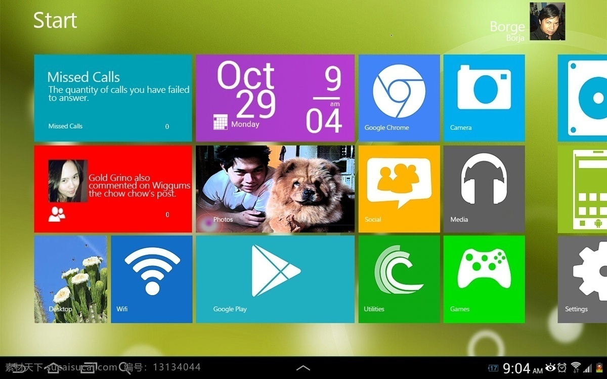Viewport: 607px width, 379px height.
Task: Open the Media headphones tile
Action: (x=484, y=189)
